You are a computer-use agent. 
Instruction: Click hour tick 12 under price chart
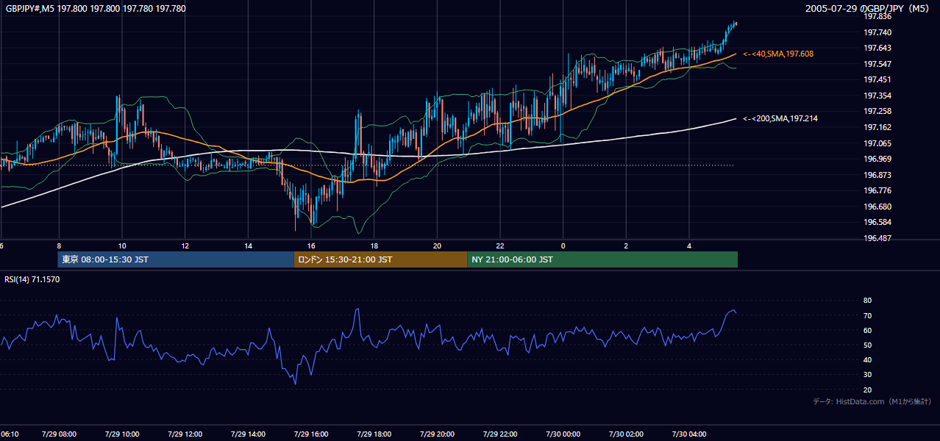[x=185, y=245]
